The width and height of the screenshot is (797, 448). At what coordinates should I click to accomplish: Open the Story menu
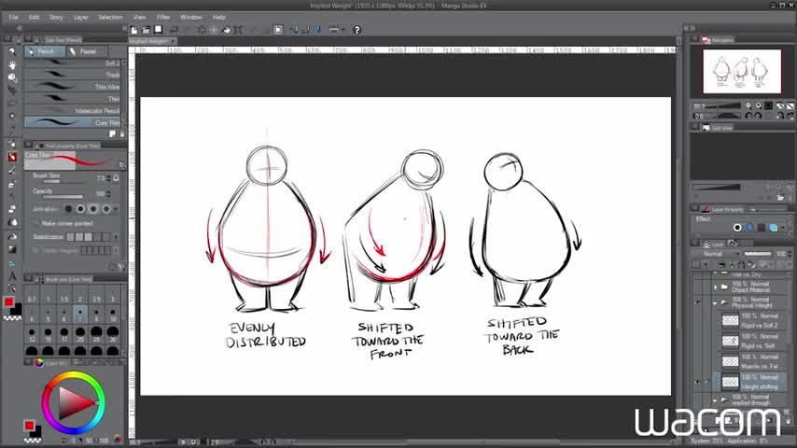point(56,18)
